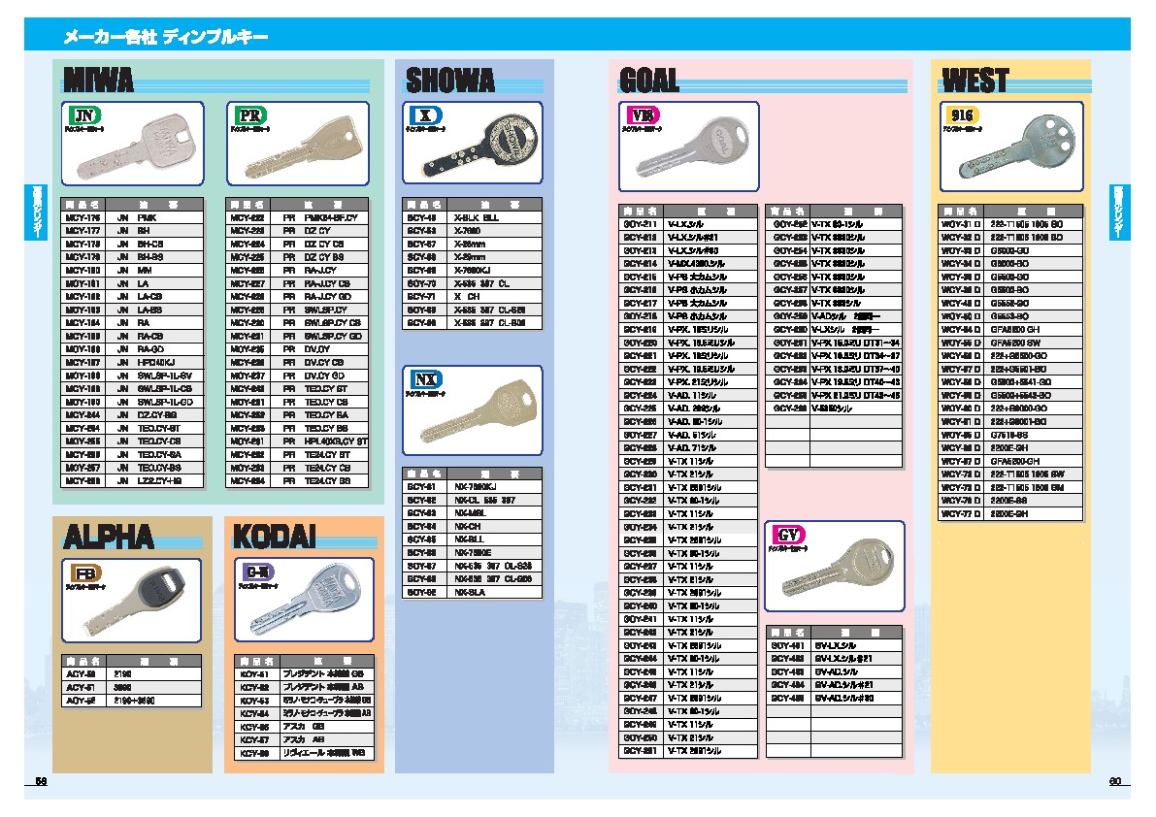The height and width of the screenshot is (817, 1156).
Task: Click the PR RA-J.CY GD description cell
Action: 320,297
